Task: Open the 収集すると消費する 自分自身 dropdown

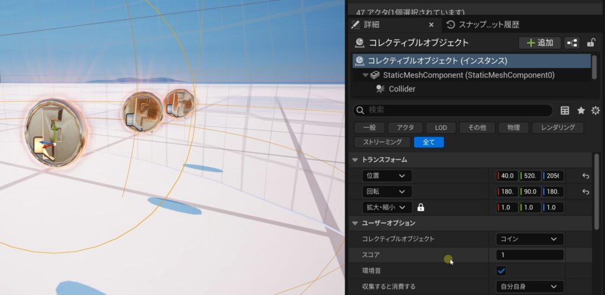Action: [529, 287]
